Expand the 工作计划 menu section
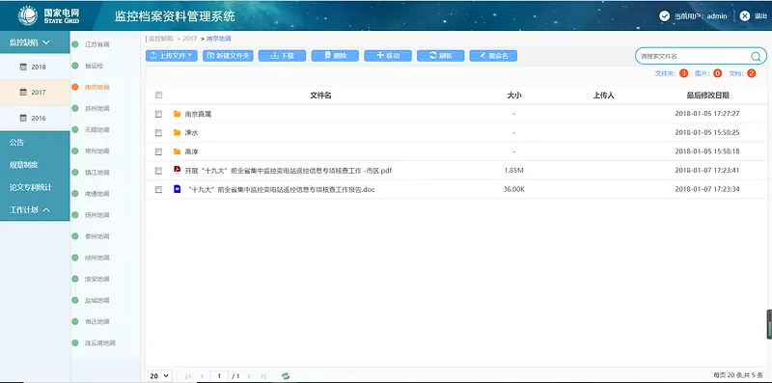This screenshot has width=772, height=383. (35, 209)
